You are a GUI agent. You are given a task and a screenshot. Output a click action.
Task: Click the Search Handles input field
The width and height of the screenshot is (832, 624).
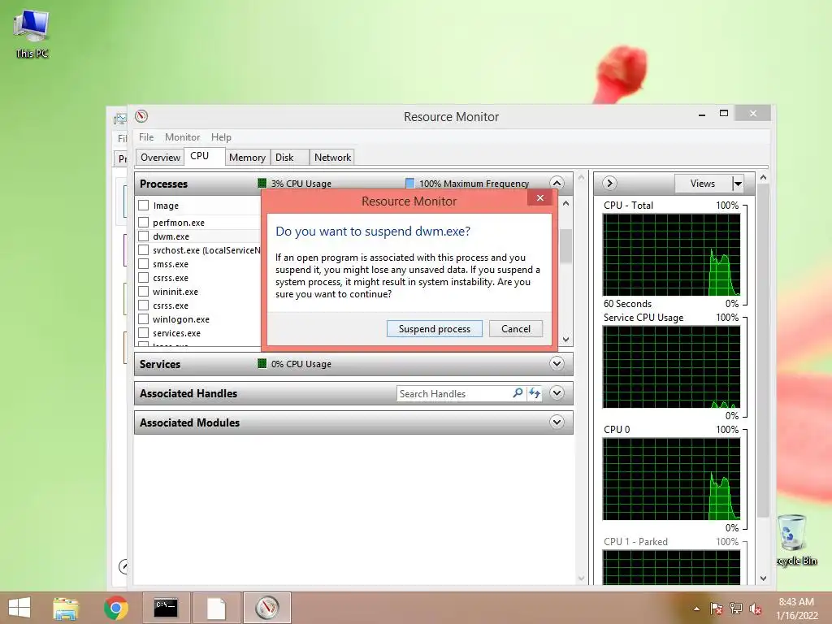click(x=453, y=394)
